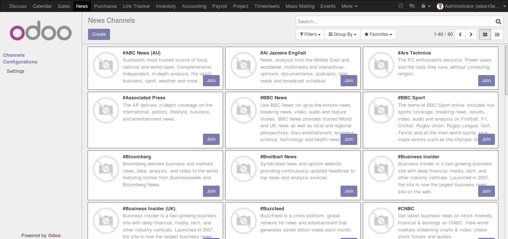Select the kanban grid view icon
Image resolution: width=508 pixels, height=239 pixels.
tap(485, 34)
